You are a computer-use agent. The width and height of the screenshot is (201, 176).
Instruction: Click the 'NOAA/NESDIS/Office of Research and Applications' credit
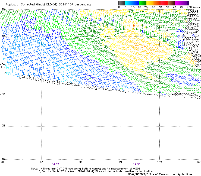[160, 174]
